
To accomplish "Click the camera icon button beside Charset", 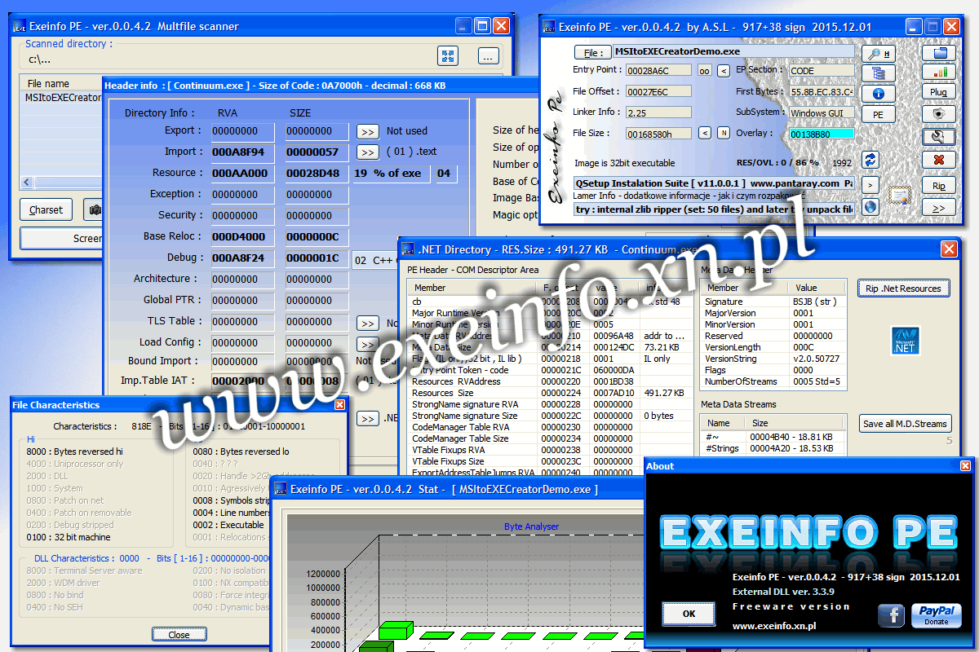I will click(x=94, y=209).
